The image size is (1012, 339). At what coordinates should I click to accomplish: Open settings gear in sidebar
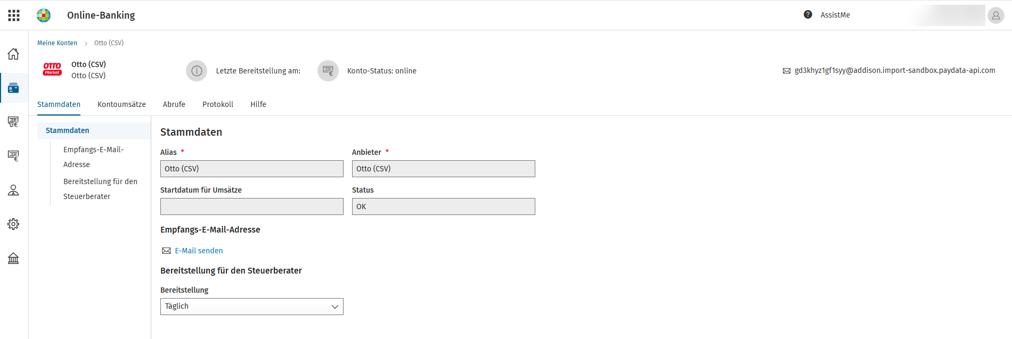click(x=13, y=224)
